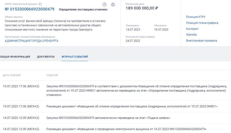Screen dimensions: 231x133
Task: Click the ДАТА И ВРЕМЯ column header
Action: (12, 75)
